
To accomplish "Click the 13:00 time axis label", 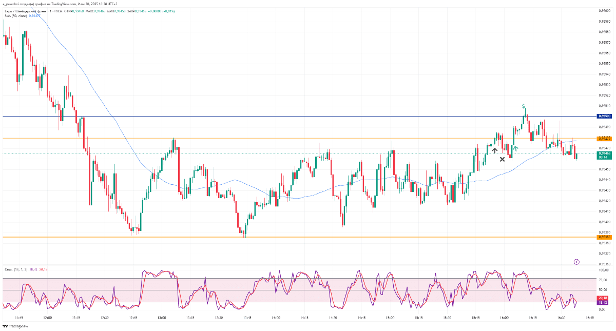I will 162,318.
